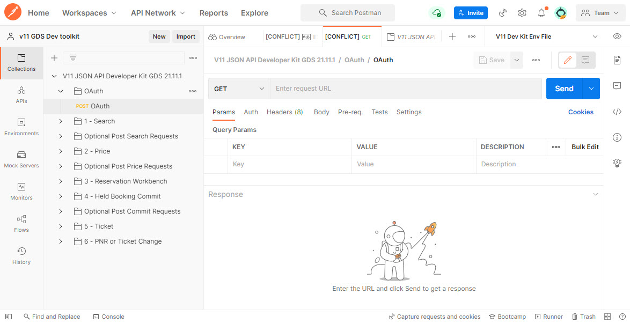630x323 pixels.
Task: Switch to the Params tab
Action: [224, 112]
